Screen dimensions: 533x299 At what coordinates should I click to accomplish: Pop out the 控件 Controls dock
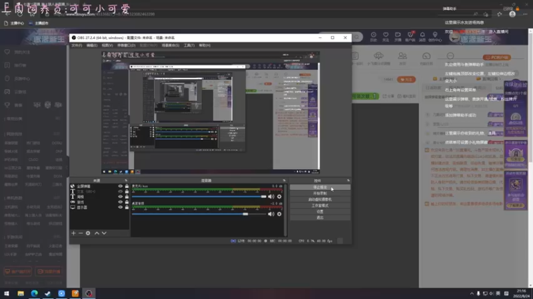(x=348, y=180)
